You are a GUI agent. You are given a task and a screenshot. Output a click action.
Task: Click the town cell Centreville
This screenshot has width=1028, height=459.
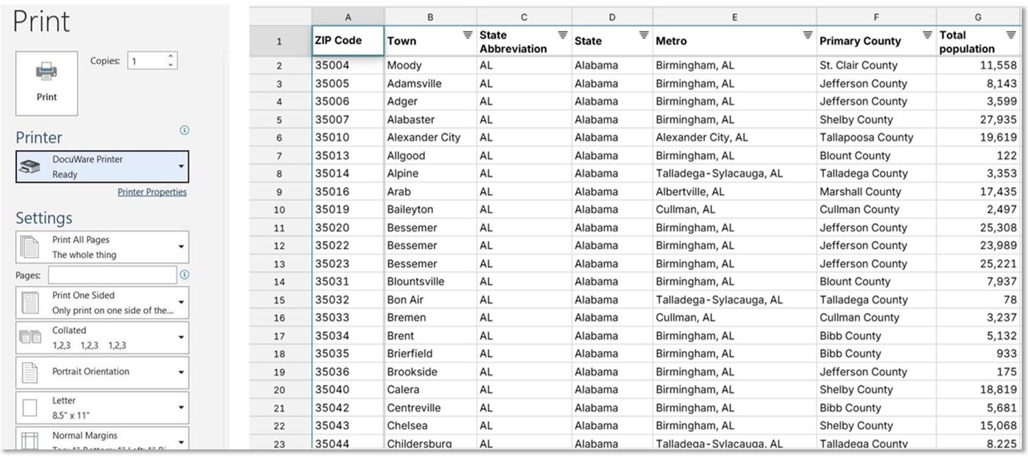pyautogui.click(x=430, y=407)
